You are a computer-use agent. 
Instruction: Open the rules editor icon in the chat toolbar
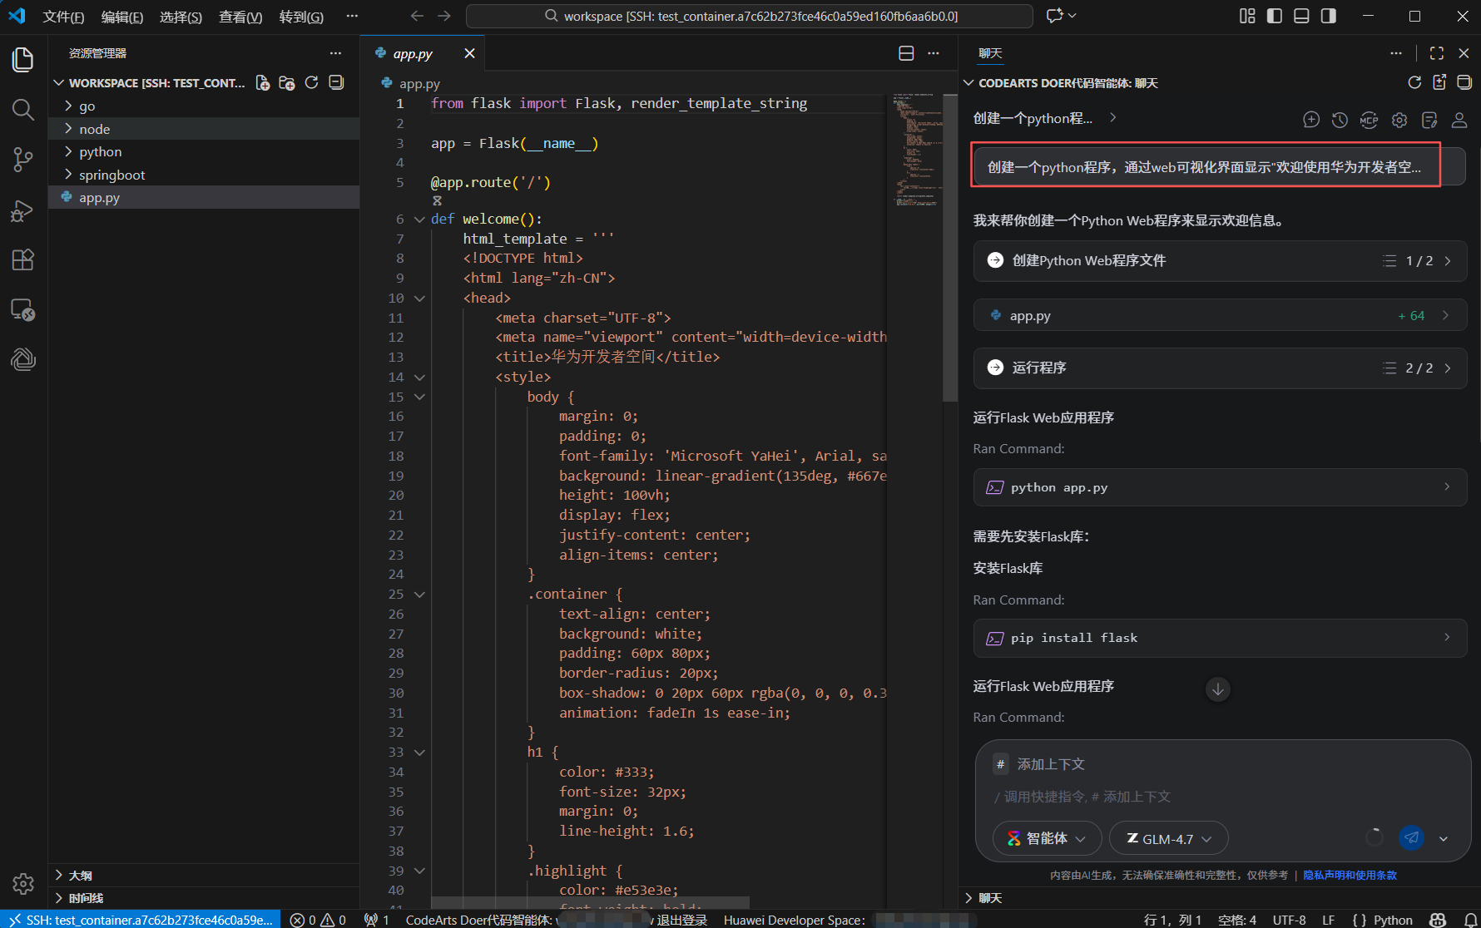(x=1429, y=120)
